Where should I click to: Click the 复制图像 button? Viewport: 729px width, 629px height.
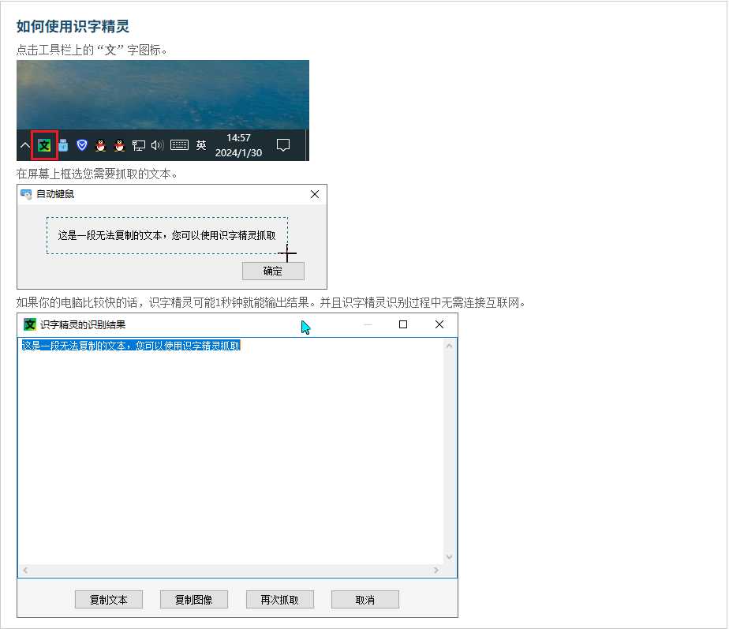tap(194, 599)
